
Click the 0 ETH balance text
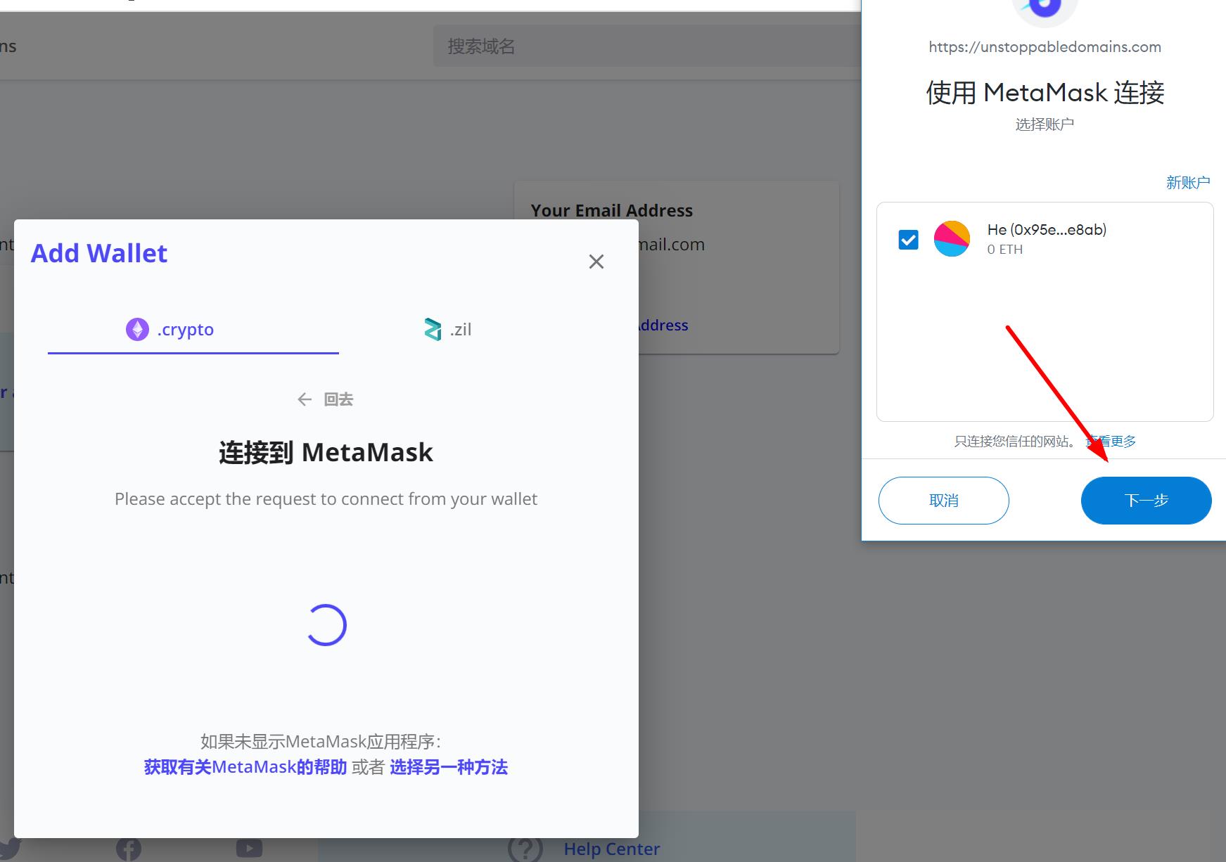point(1005,250)
